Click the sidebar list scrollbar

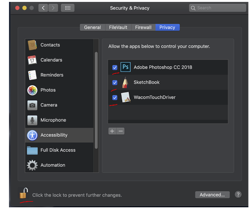[x=96, y=100]
